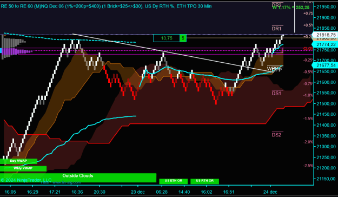Click the 13,75 value box

click(167, 38)
